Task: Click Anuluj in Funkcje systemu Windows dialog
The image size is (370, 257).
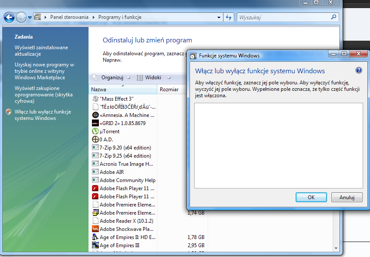Action: pyautogui.click(x=347, y=197)
